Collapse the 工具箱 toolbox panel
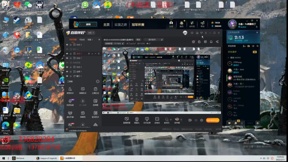This screenshot has width=288, height=162. [98, 81]
